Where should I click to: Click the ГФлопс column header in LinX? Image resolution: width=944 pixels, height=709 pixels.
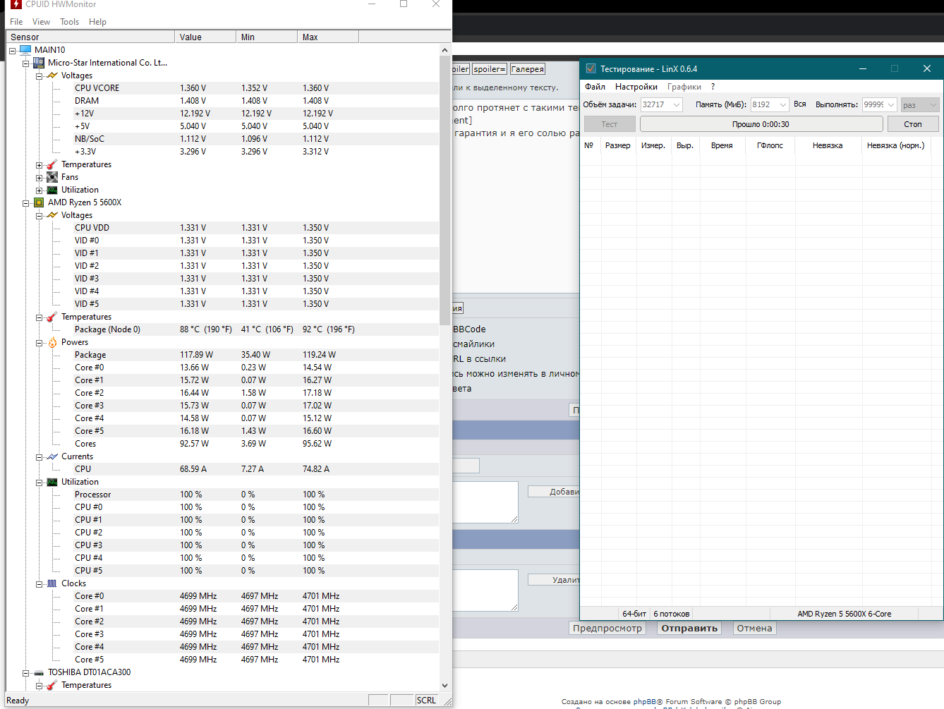click(770, 145)
